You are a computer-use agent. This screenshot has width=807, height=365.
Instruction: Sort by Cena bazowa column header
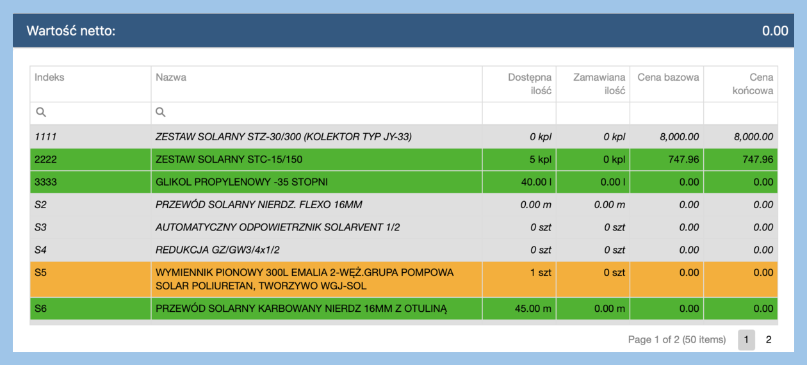[668, 77]
